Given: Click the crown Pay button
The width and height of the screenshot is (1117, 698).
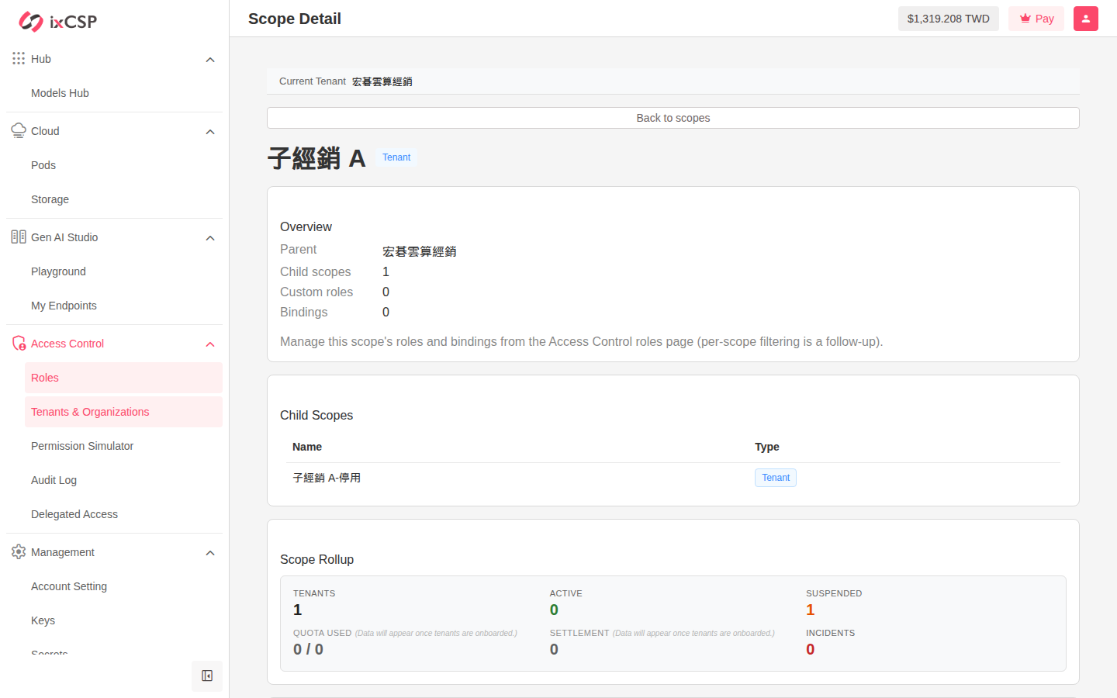Looking at the screenshot, I should pos(1036,19).
